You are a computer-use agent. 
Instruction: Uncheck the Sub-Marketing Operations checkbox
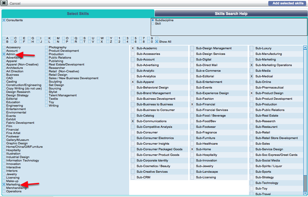[251, 65]
